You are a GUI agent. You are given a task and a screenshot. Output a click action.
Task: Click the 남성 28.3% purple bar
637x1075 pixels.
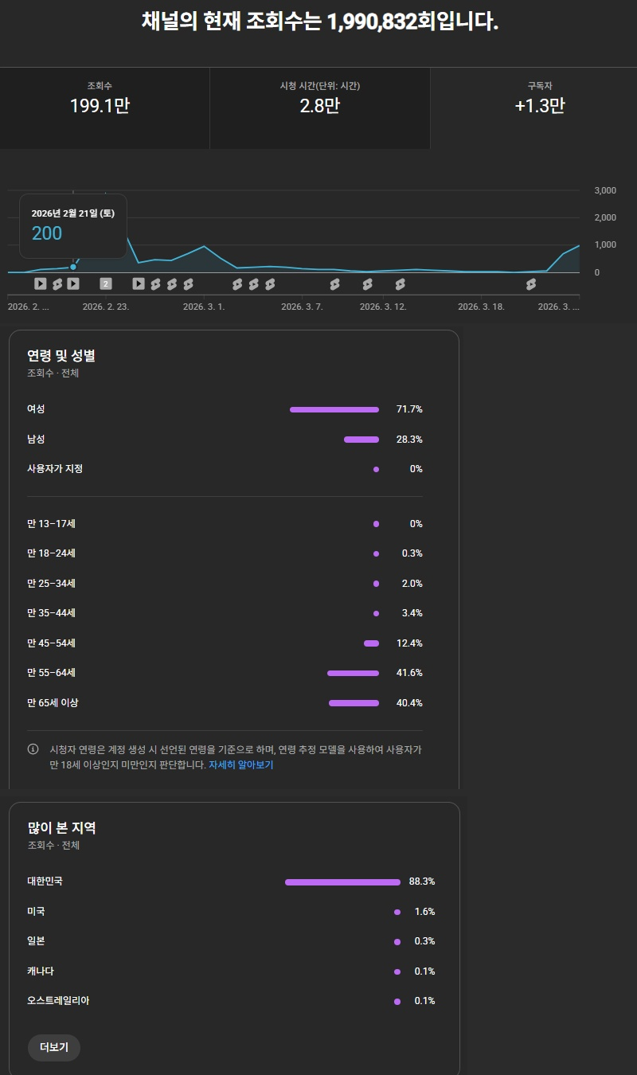[361, 440]
